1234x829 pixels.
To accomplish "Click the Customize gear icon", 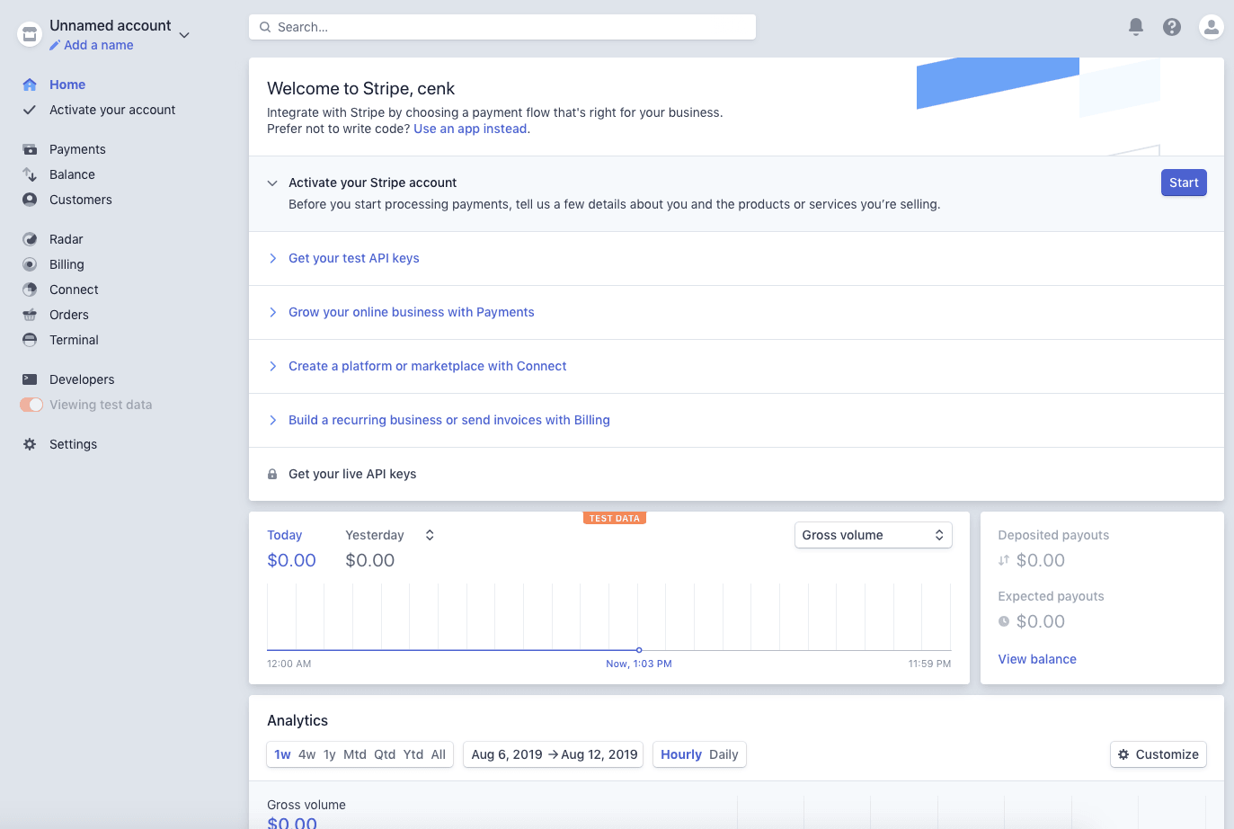I will [x=1123, y=754].
